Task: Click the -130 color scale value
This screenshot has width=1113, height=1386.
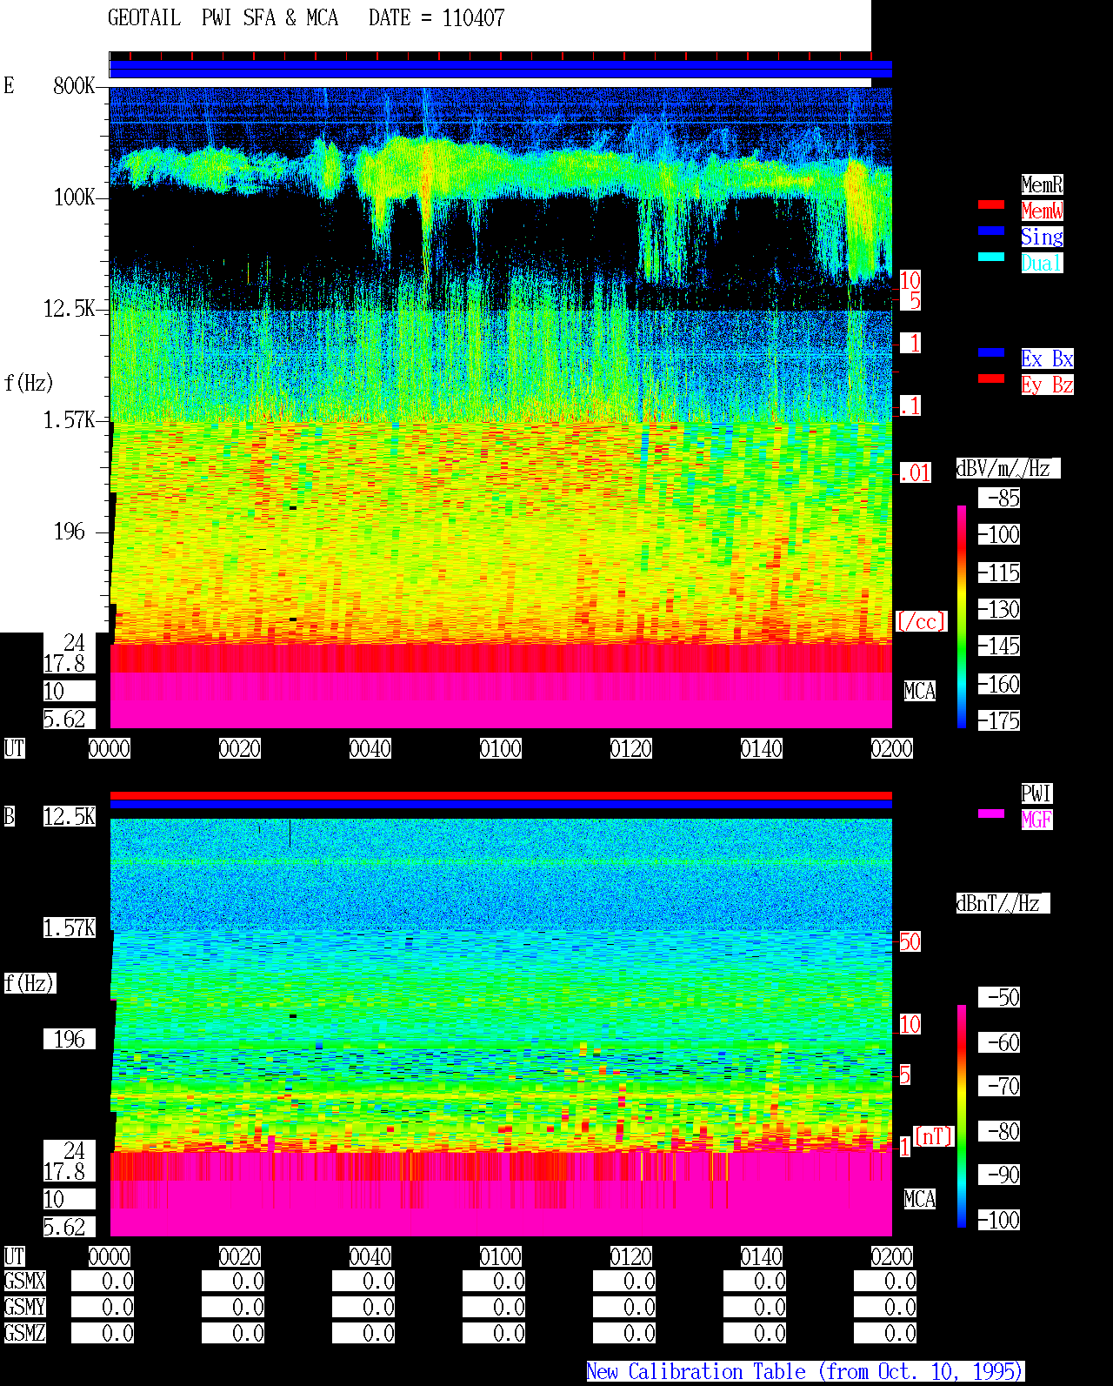Action: pos(999,609)
